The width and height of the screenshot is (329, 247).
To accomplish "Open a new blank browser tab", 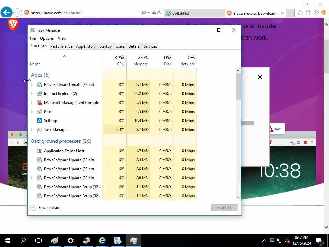I will point(290,13).
